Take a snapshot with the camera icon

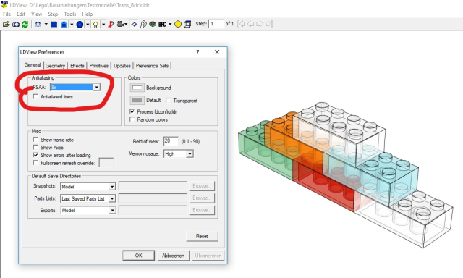click(16, 24)
